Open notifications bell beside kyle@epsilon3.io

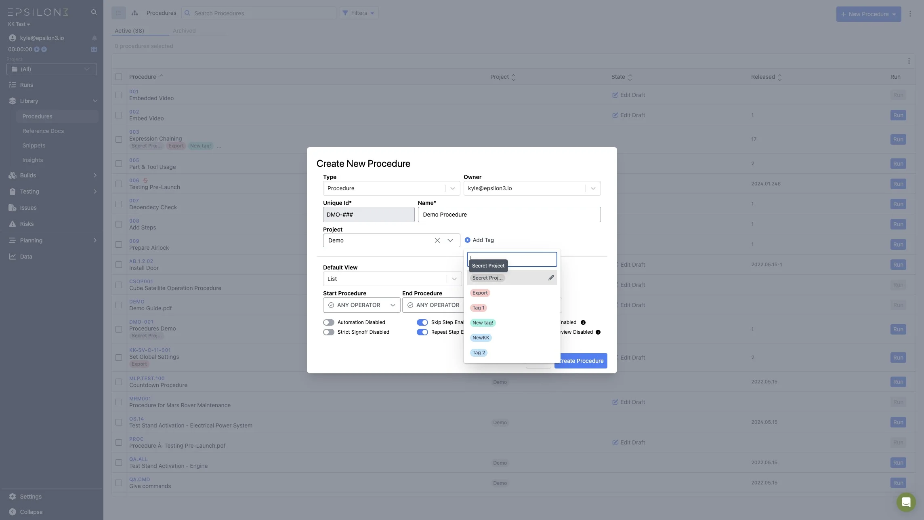coord(94,38)
